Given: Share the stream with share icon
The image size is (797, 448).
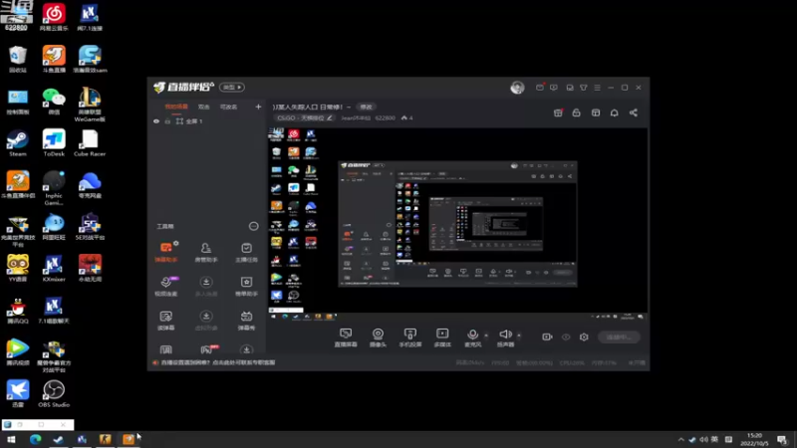Looking at the screenshot, I should [634, 112].
